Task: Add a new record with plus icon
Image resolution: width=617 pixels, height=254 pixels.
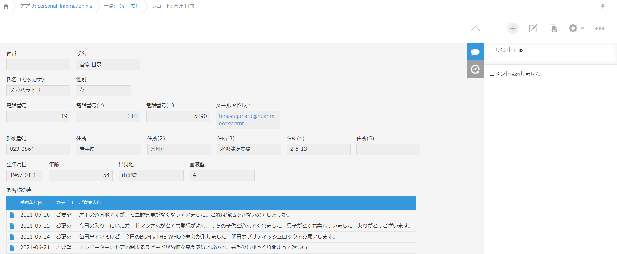Action: coord(513,28)
